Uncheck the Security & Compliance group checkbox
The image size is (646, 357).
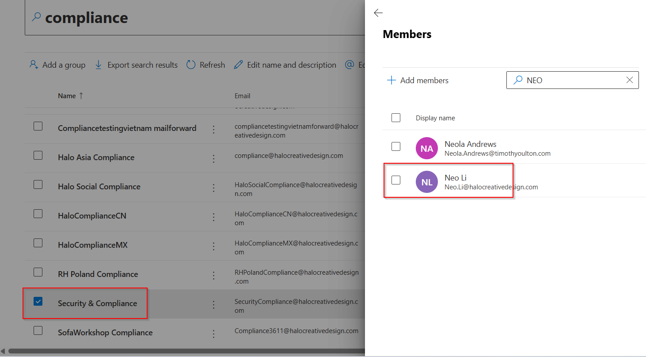38,302
